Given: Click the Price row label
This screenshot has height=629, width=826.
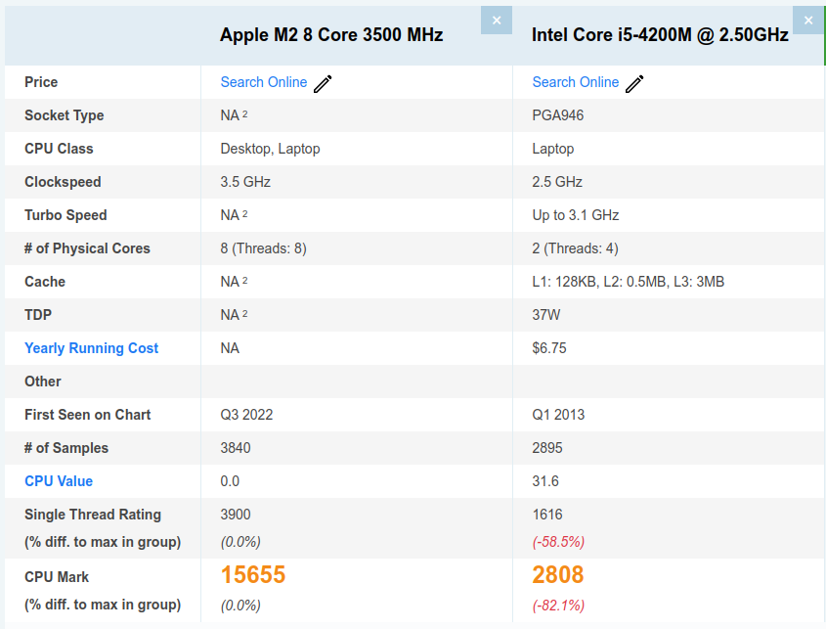Looking at the screenshot, I should pos(41,82).
